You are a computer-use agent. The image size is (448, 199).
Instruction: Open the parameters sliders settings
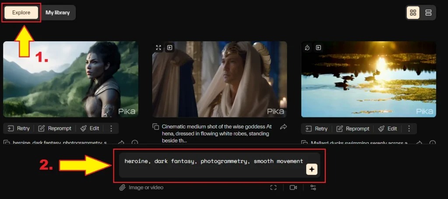pyautogui.click(x=313, y=188)
